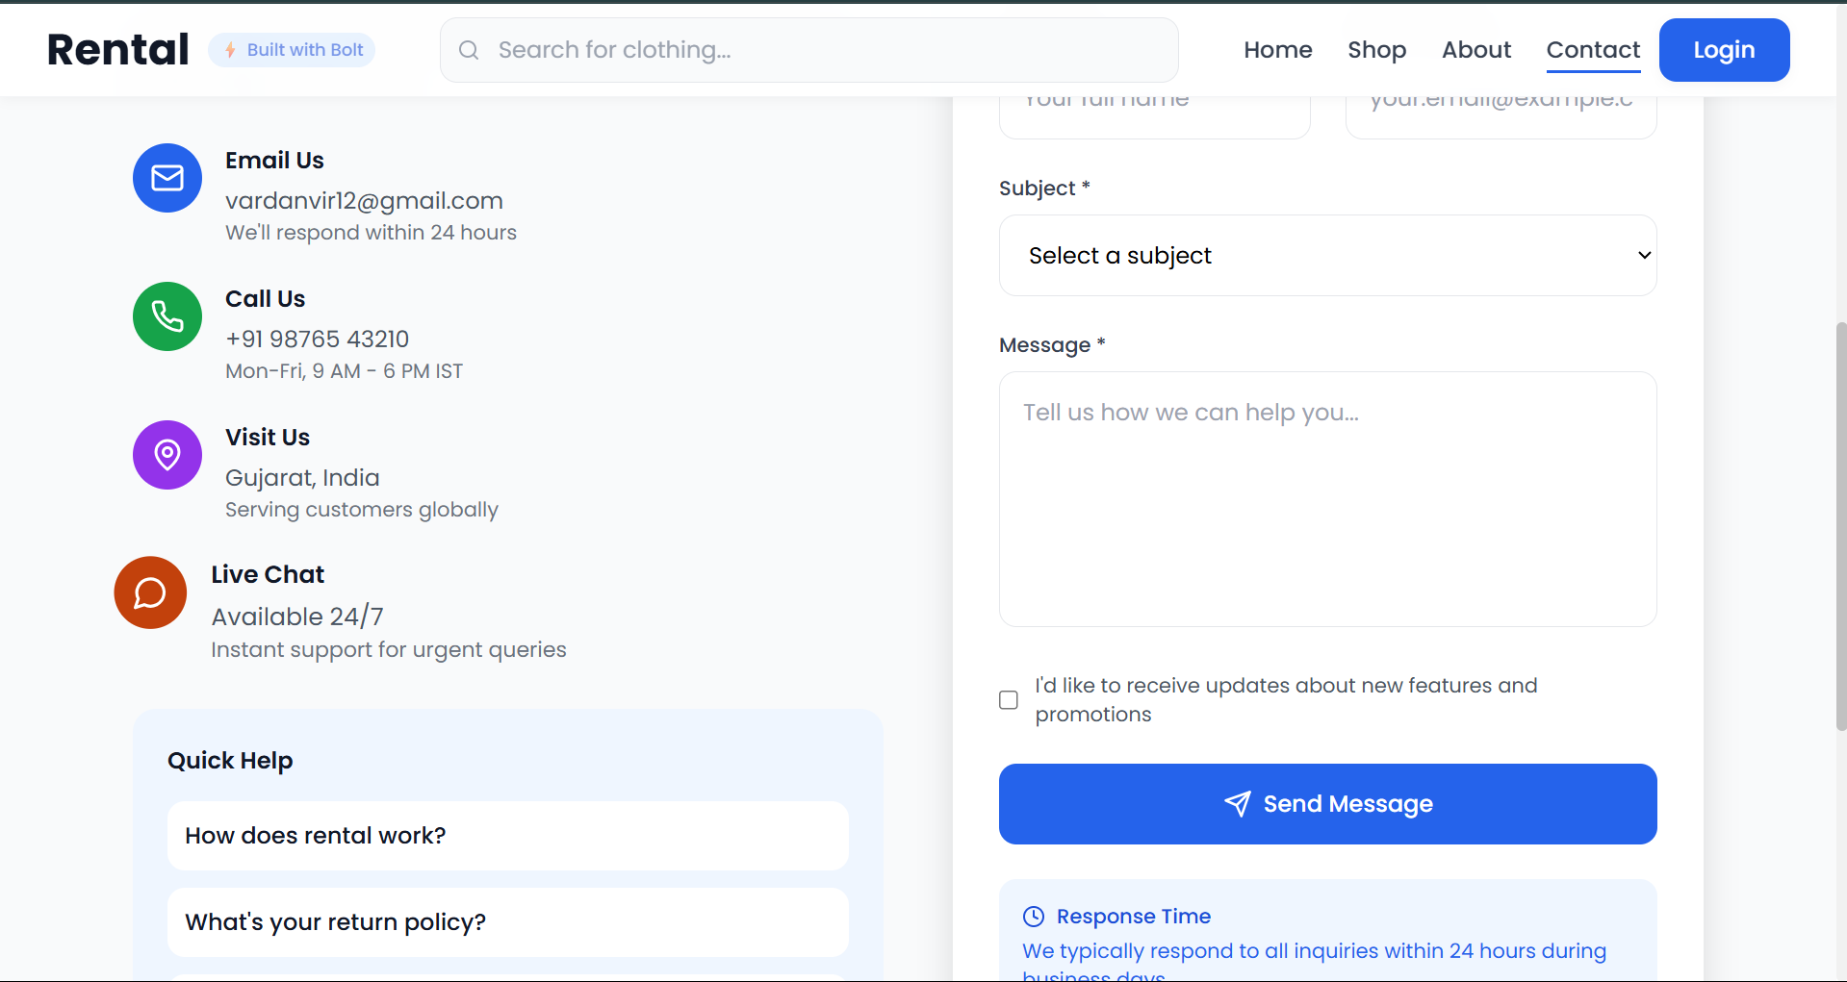Click the clock icon beside Response Time
1847x982 pixels.
[x=1034, y=916]
